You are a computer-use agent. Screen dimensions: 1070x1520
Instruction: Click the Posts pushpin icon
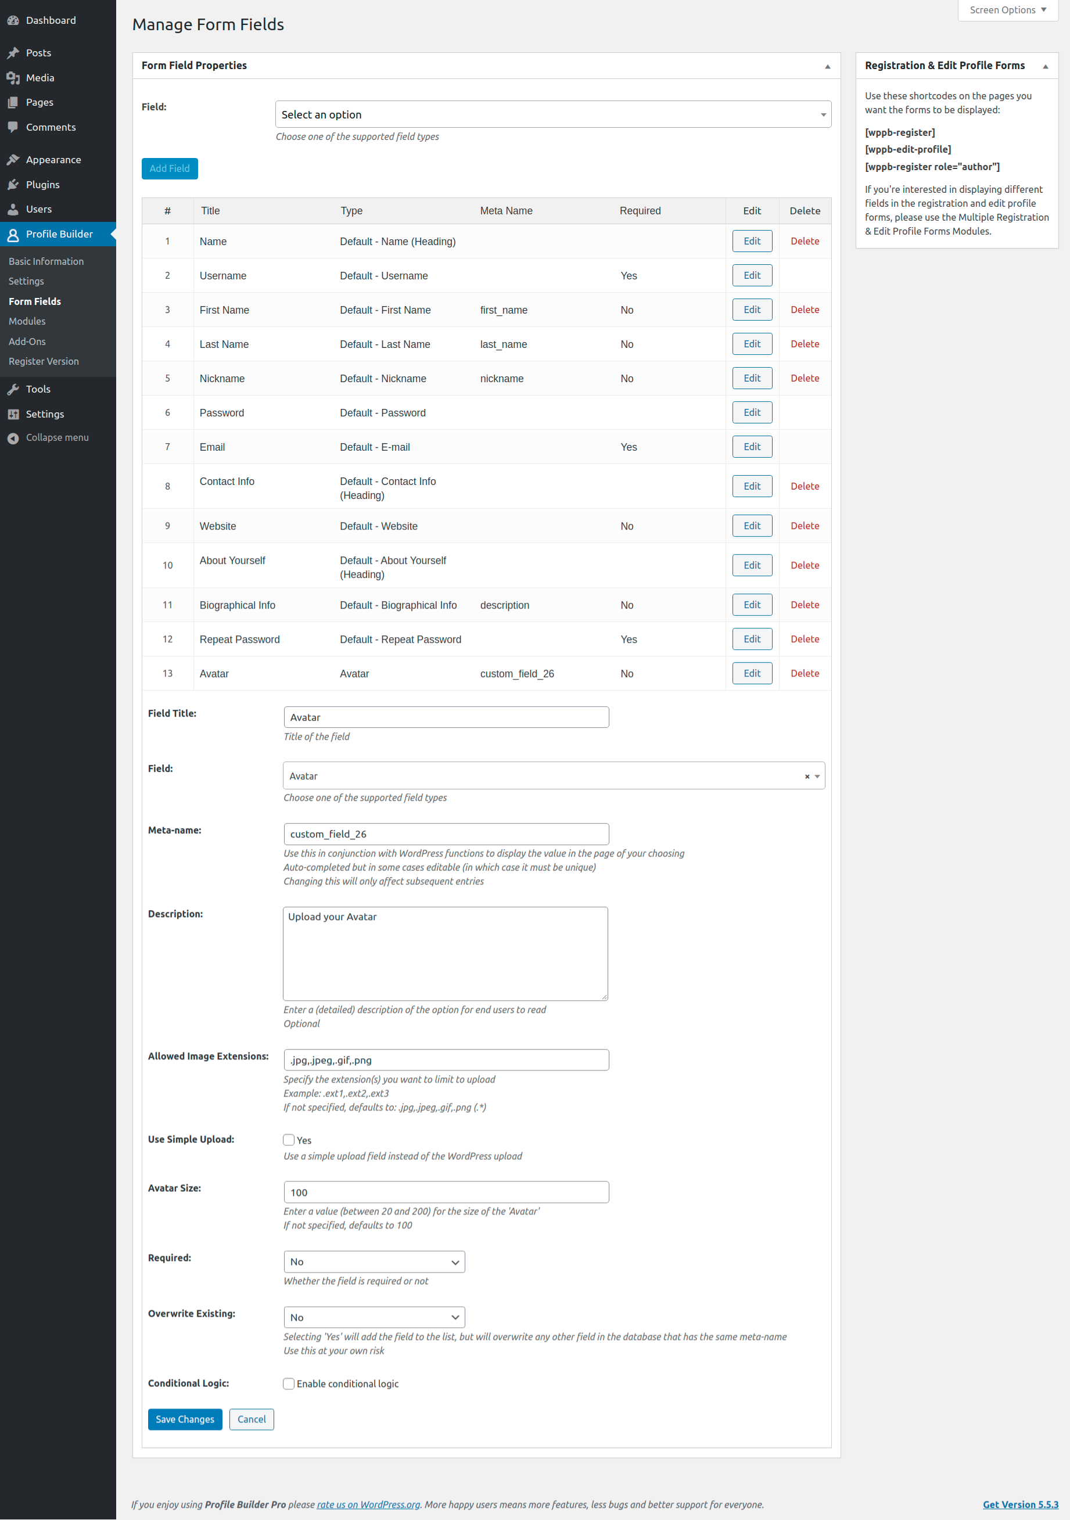click(x=13, y=53)
